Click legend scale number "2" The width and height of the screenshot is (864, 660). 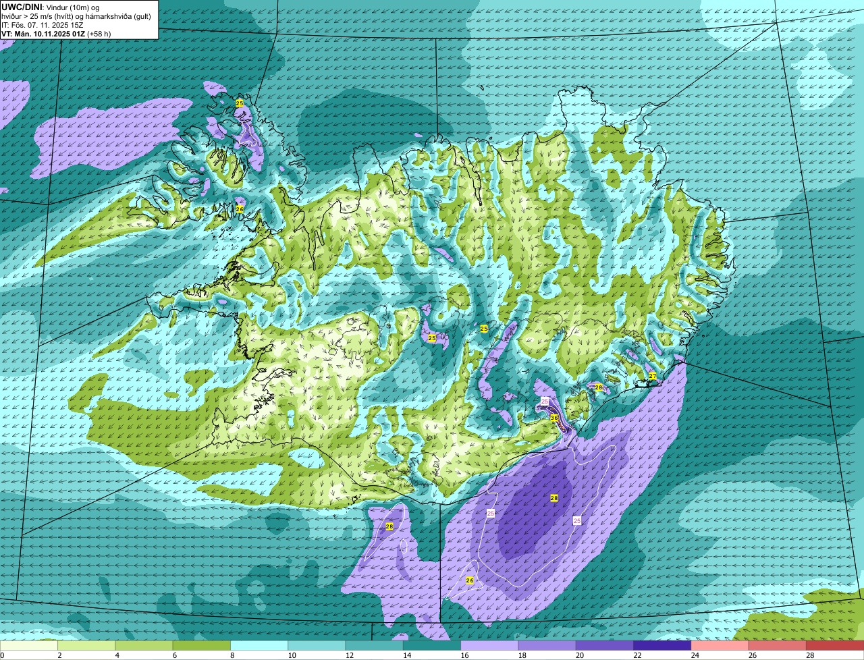[59, 655]
